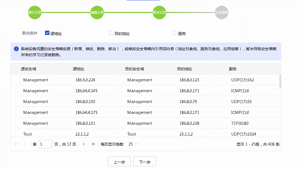Image resolution: width=303 pixels, height=169 pixels.
Task: Click the blue info icon in notice
Action: 16,49
